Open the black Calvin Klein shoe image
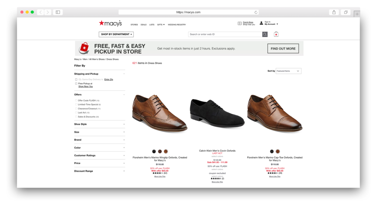 [217, 113]
